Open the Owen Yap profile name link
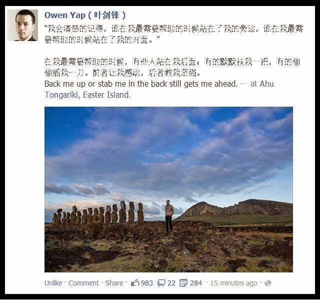Viewport: 320px width, 300px height. pyautogui.click(x=85, y=16)
